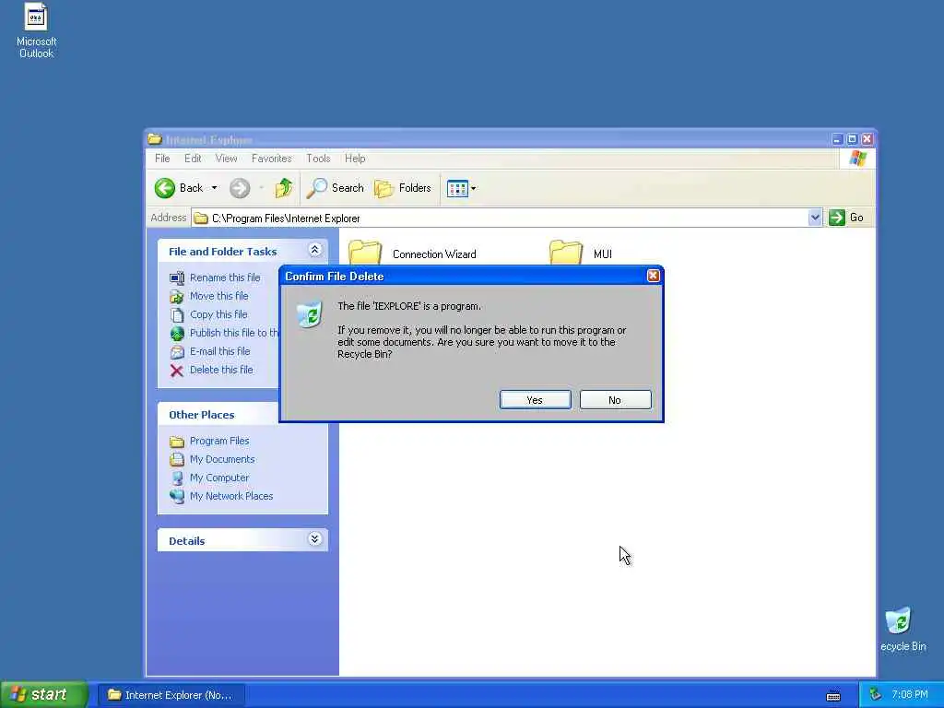Confirm deletion with the Yes button

pyautogui.click(x=535, y=400)
